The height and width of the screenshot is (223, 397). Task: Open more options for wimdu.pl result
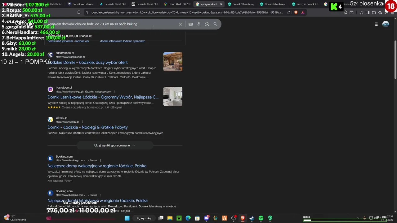click(83, 122)
